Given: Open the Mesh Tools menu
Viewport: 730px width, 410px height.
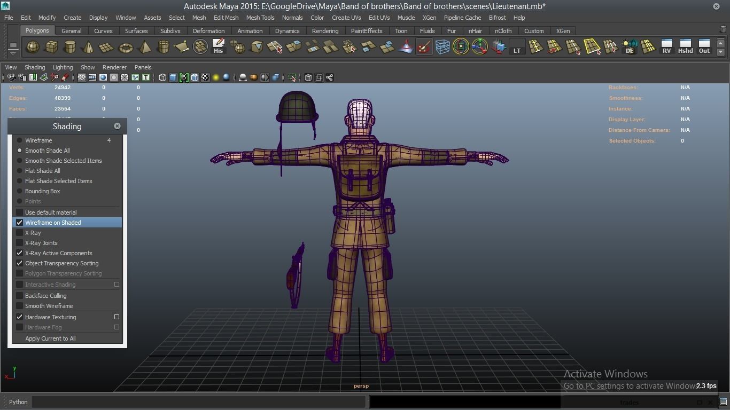Looking at the screenshot, I should [x=260, y=18].
